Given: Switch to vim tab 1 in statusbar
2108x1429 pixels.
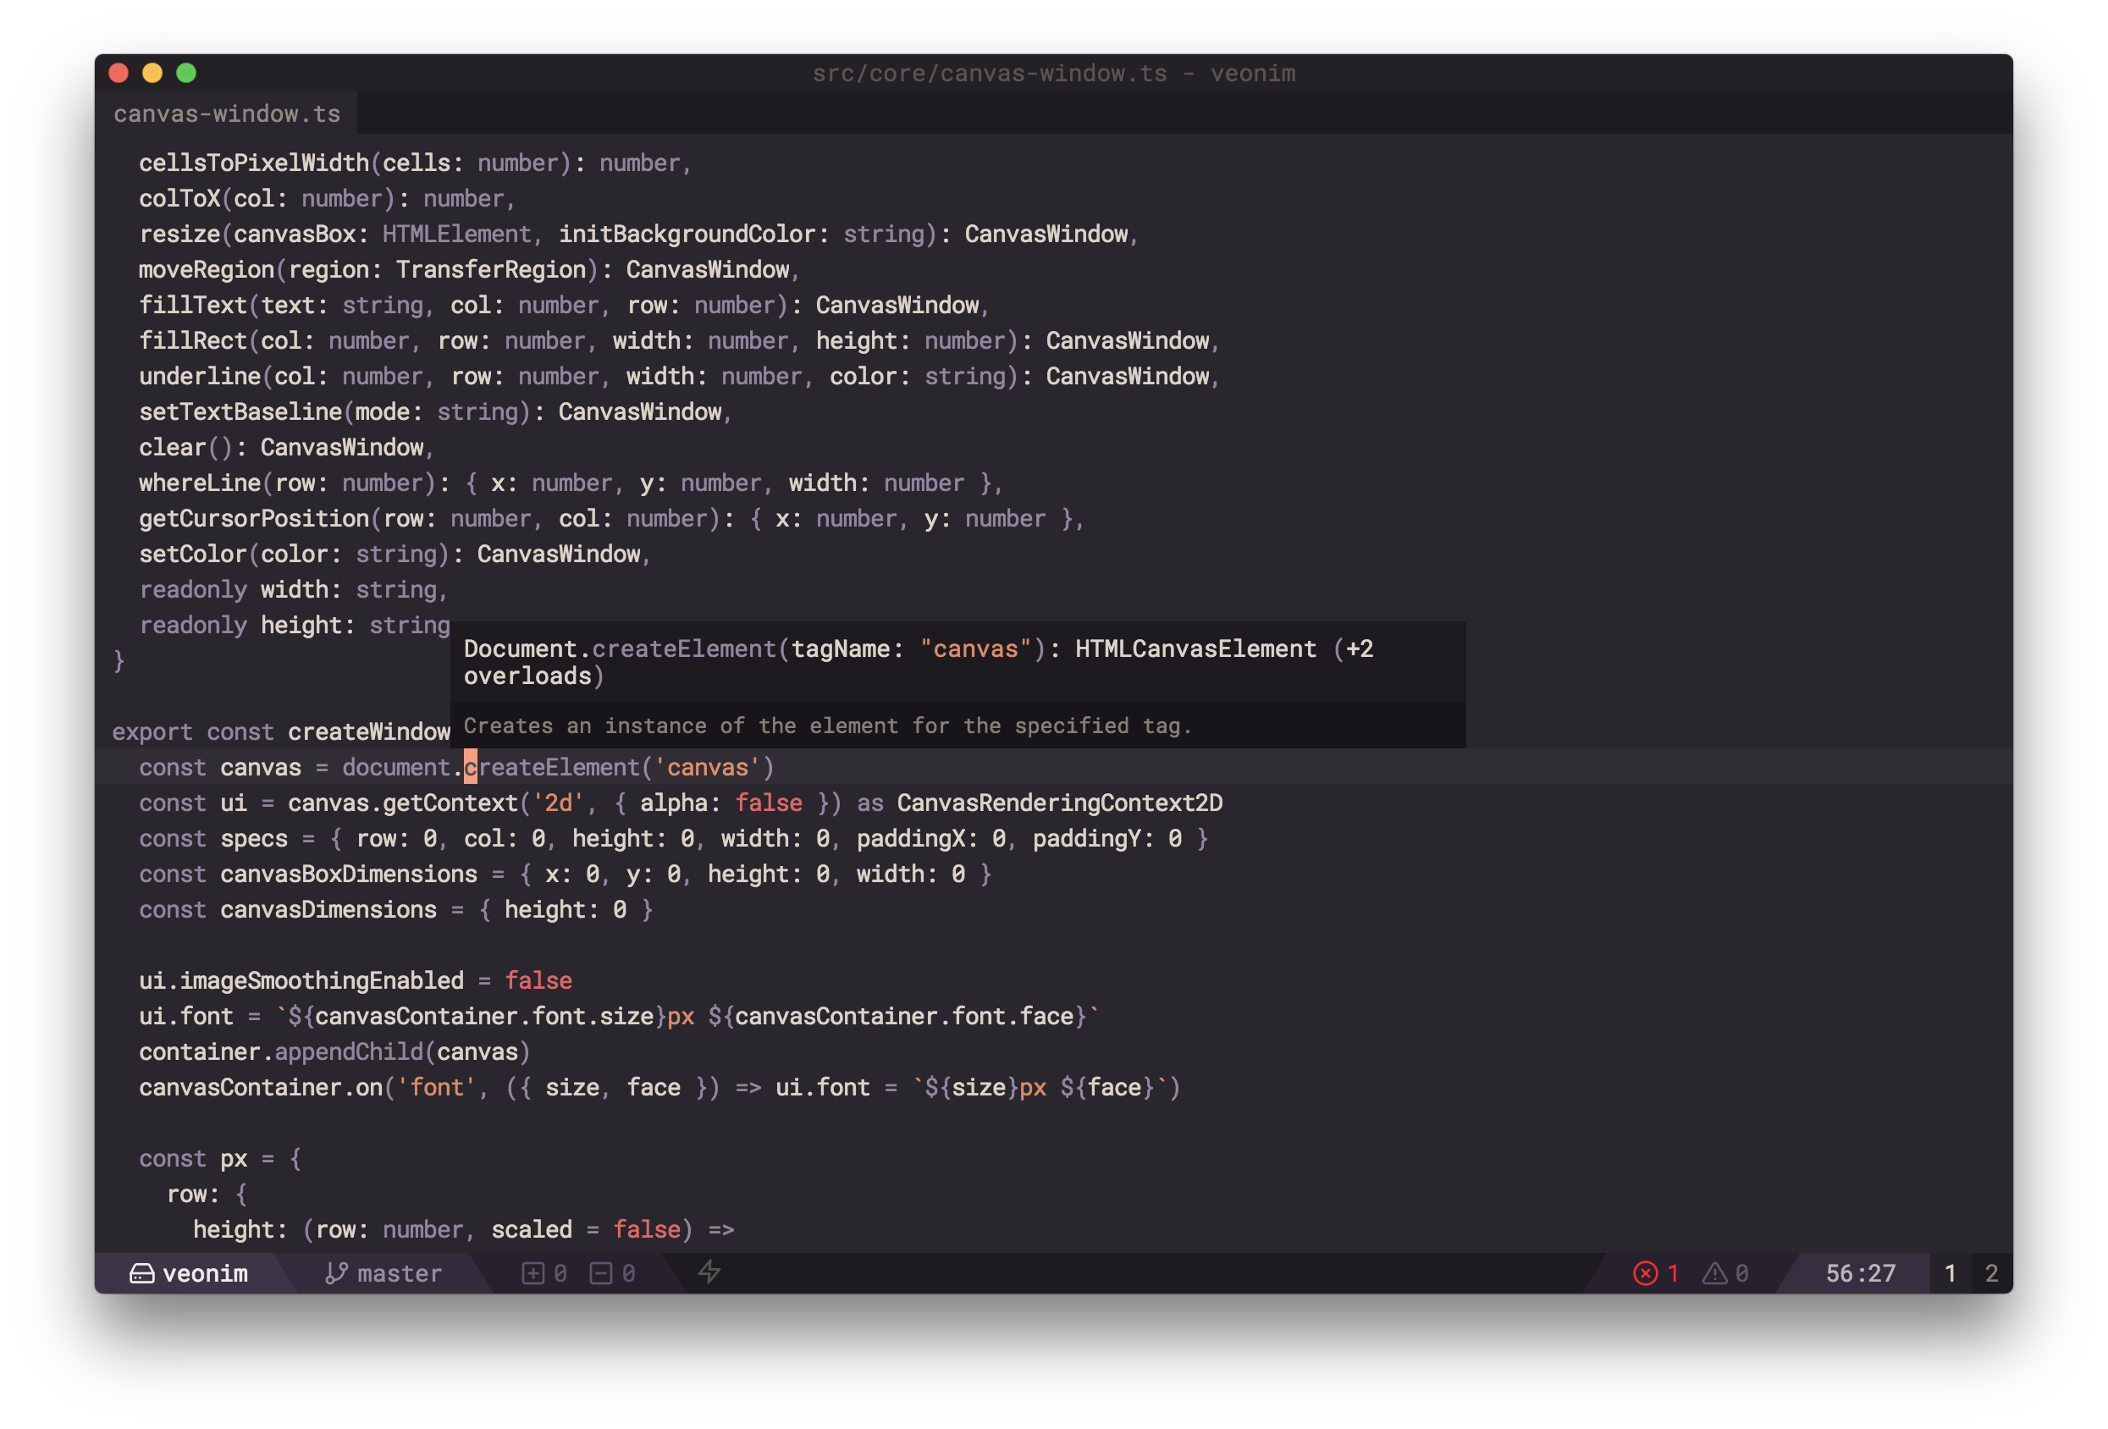Looking at the screenshot, I should tap(1951, 1274).
